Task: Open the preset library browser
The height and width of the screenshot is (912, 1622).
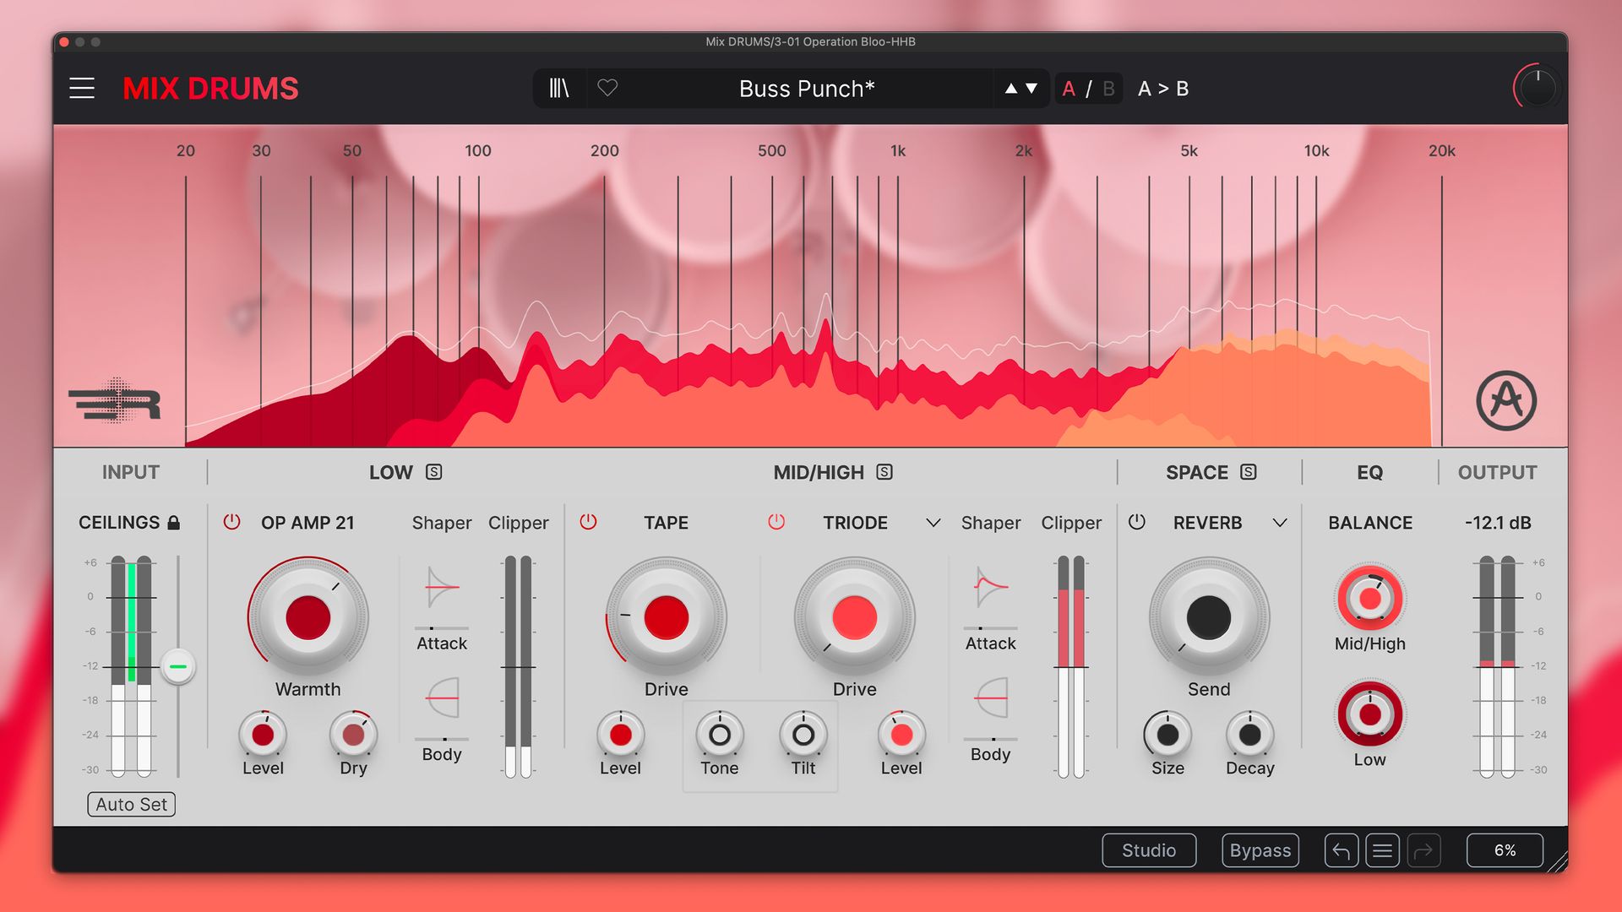Action: tap(559, 88)
